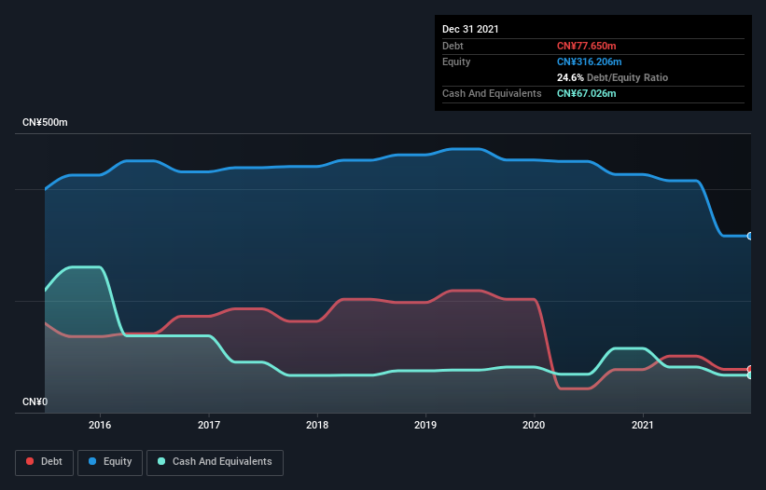Click the 2016 x-axis label
Viewport: 766px width, 490px height.
click(x=100, y=425)
